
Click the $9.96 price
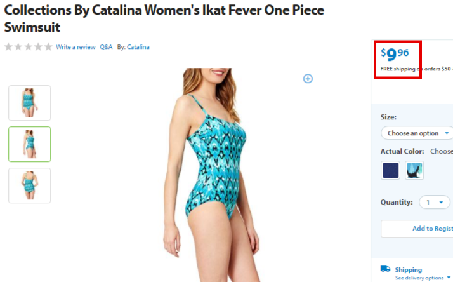(x=395, y=54)
